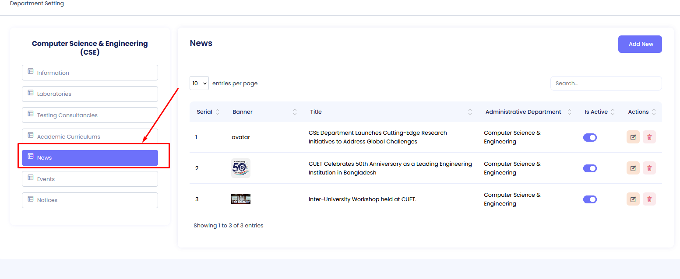Open the Laboratories section

[x=90, y=94]
